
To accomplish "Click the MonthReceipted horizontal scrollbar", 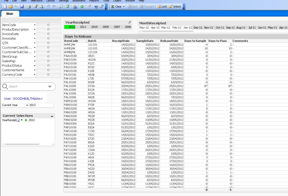I will pyautogui.click(x=166, y=31).
